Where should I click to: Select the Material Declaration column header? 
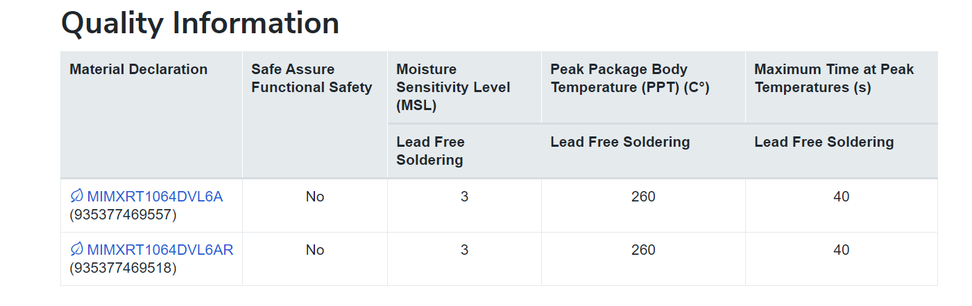tap(138, 69)
